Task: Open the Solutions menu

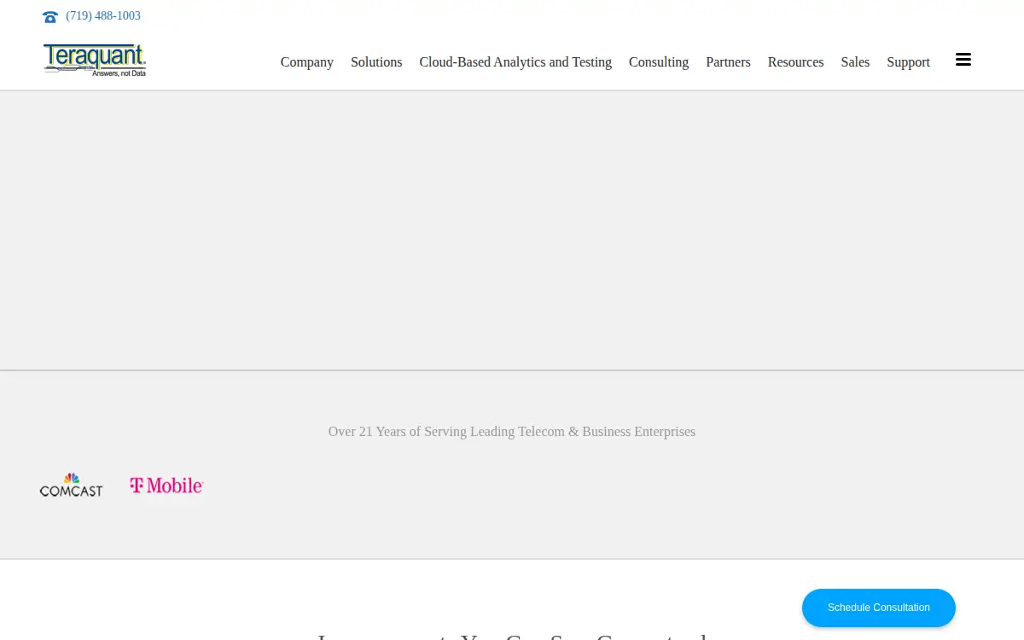Action: pos(376,62)
